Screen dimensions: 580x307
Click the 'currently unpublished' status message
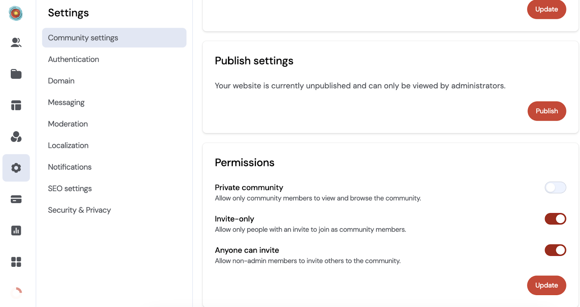(360, 86)
